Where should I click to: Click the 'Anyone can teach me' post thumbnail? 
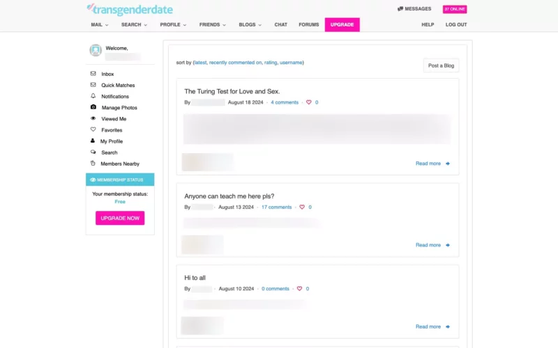(x=202, y=245)
